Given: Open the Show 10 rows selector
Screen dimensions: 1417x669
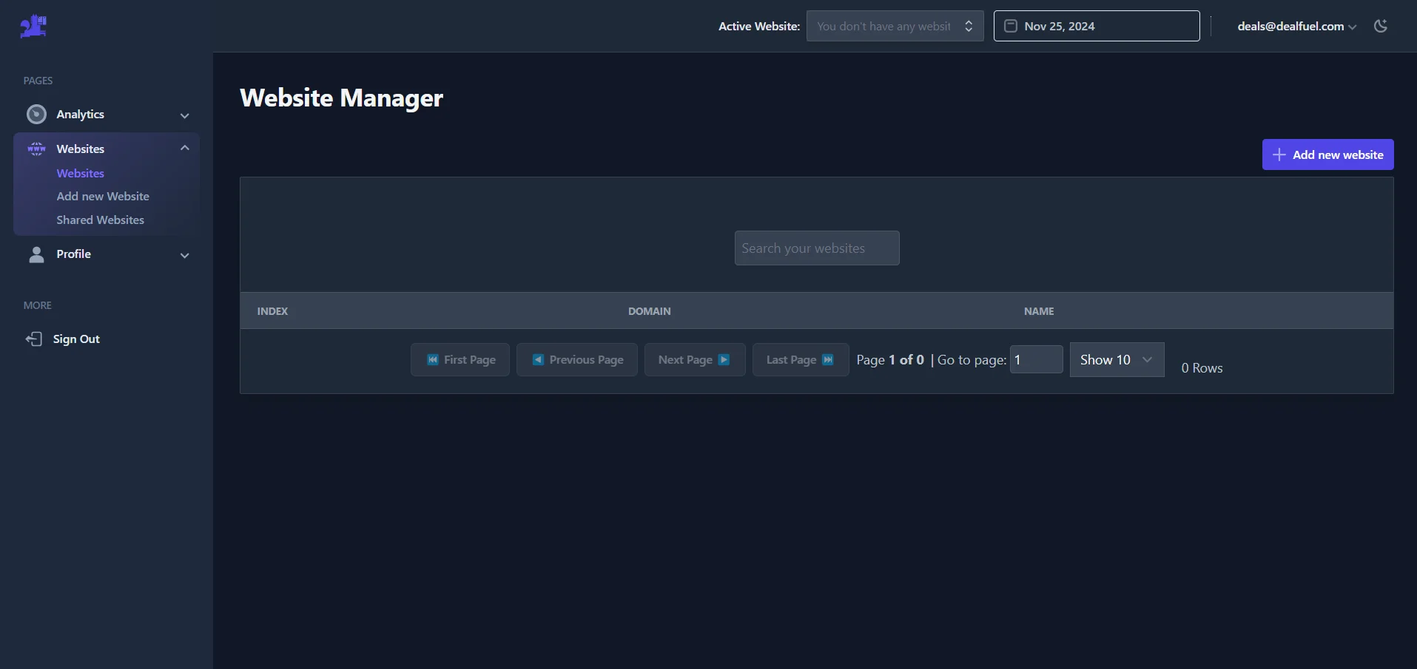Looking at the screenshot, I should click(1116, 359).
